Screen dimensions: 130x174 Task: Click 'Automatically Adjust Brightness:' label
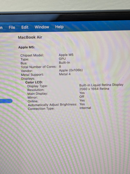tap(52, 105)
